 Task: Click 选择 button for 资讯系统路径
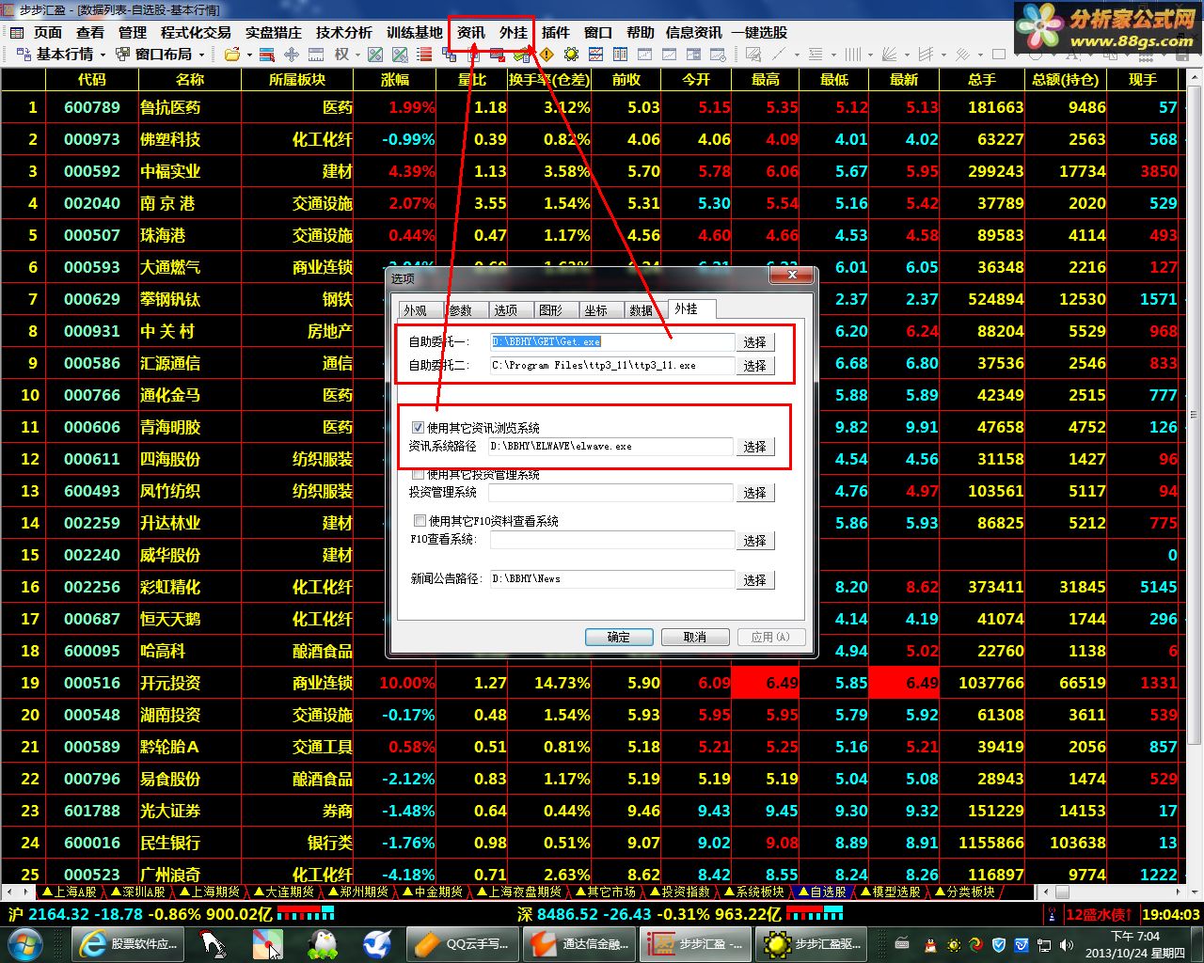pos(754,447)
